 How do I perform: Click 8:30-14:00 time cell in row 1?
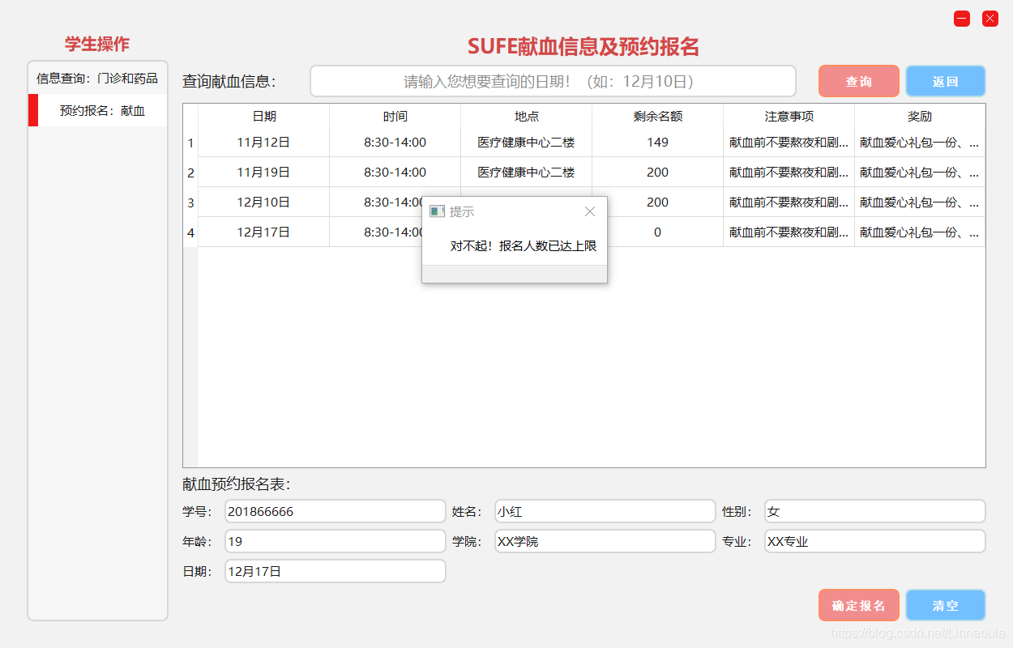pyautogui.click(x=395, y=143)
